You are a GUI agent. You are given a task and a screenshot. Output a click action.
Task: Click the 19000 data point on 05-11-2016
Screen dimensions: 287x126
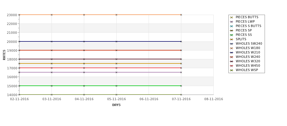point(116,50)
